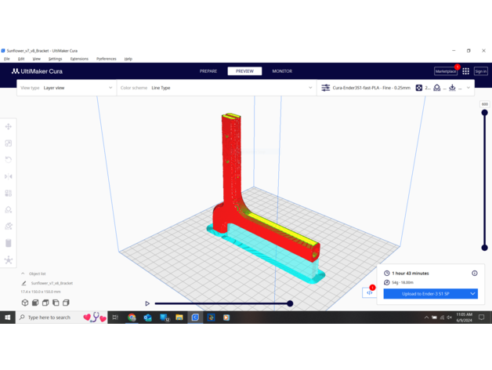Click Upload to Ender-3 S1 SP button
Image resolution: width=492 pixels, height=370 pixels.
[x=425, y=294]
